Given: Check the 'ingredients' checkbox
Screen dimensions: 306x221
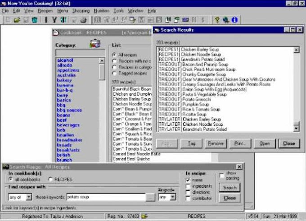Looking at the screenshot, I should coord(188,186).
